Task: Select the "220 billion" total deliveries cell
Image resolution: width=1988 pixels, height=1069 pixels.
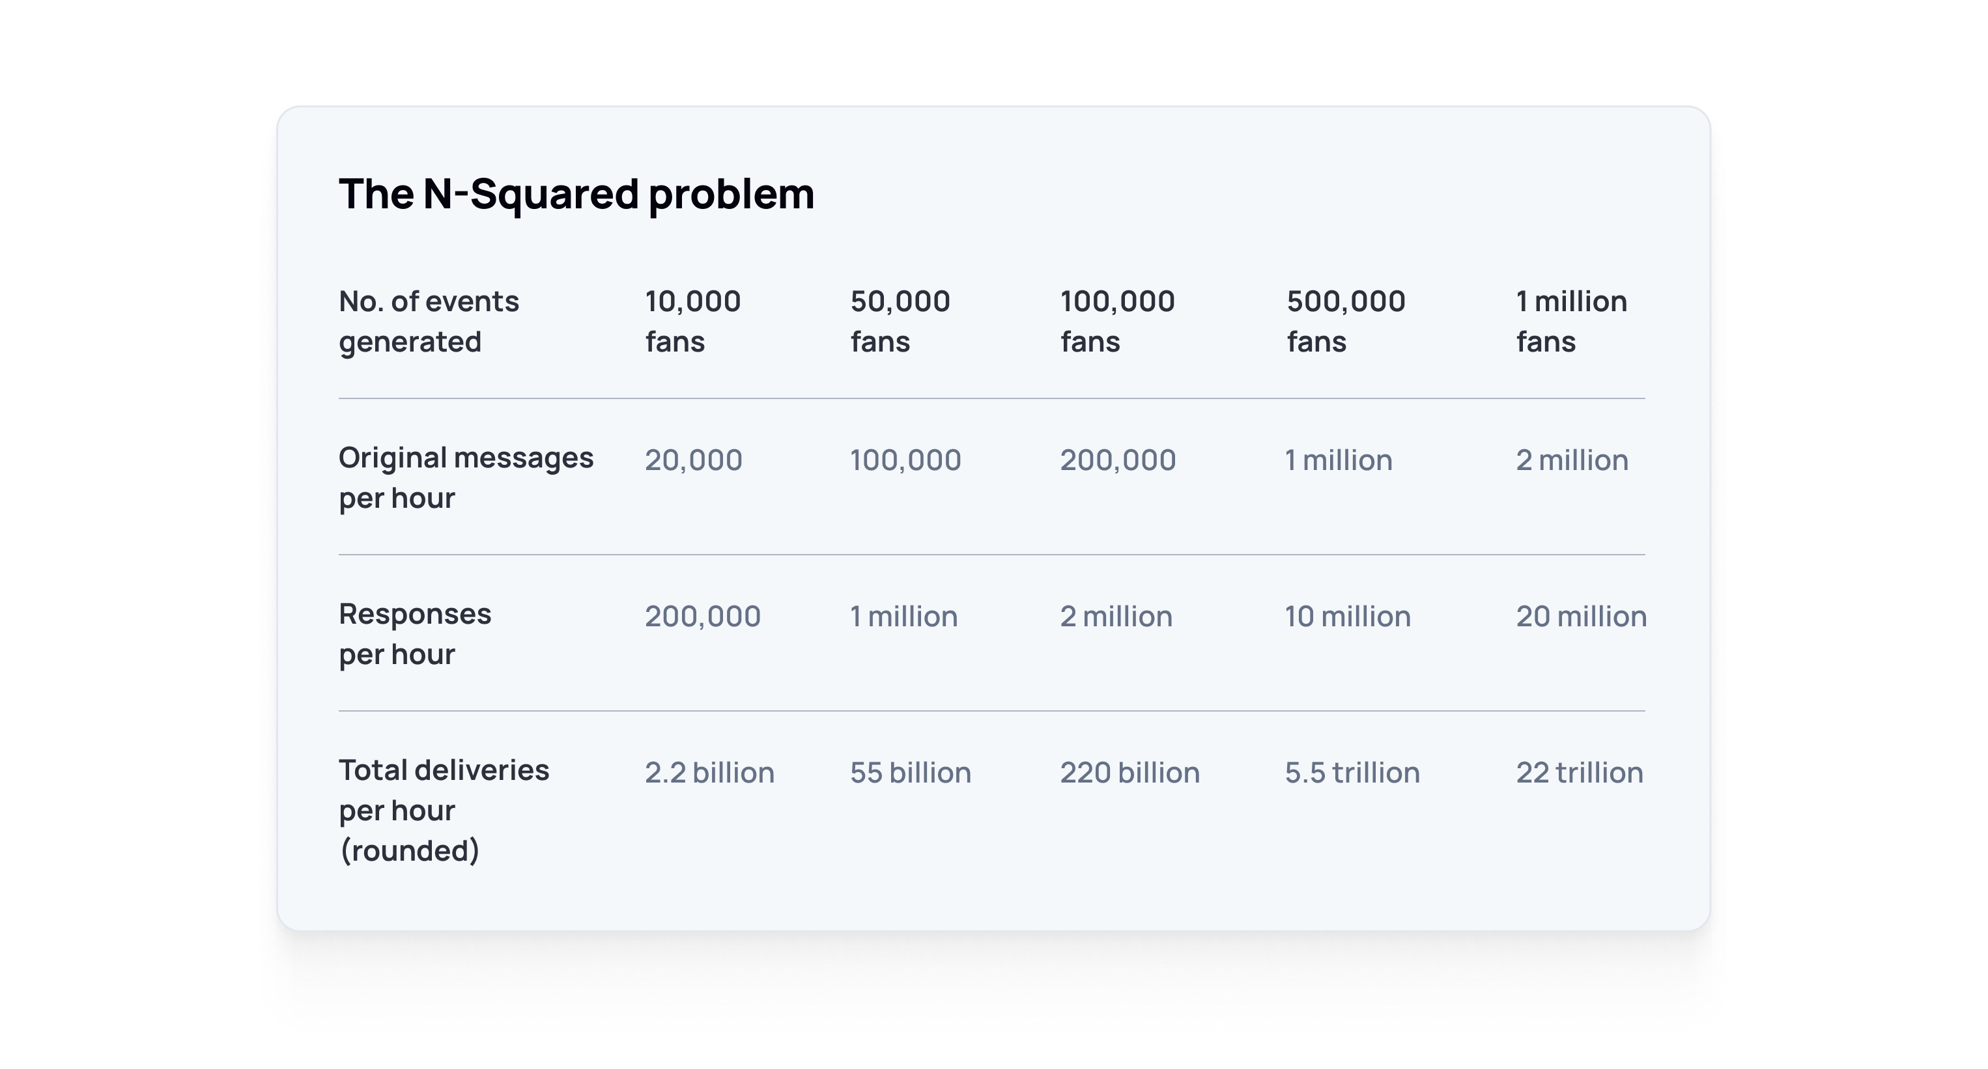Action: click(x=1129, y=772)
